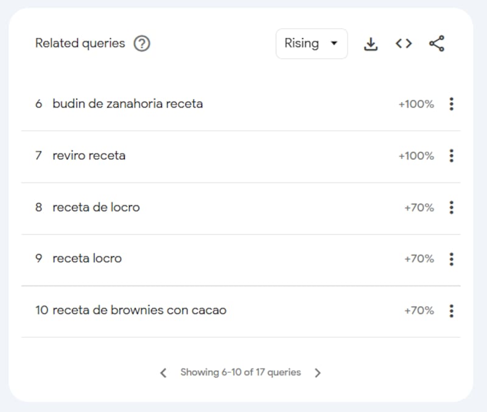Click the Rising dropdown arrow
This screenshot has height=412, width=487.
tap(334, 43)
